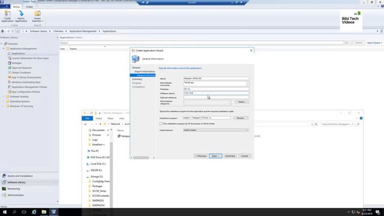Open the Monitoring workspace icon

pyautogui.click(x=4, y=188)
